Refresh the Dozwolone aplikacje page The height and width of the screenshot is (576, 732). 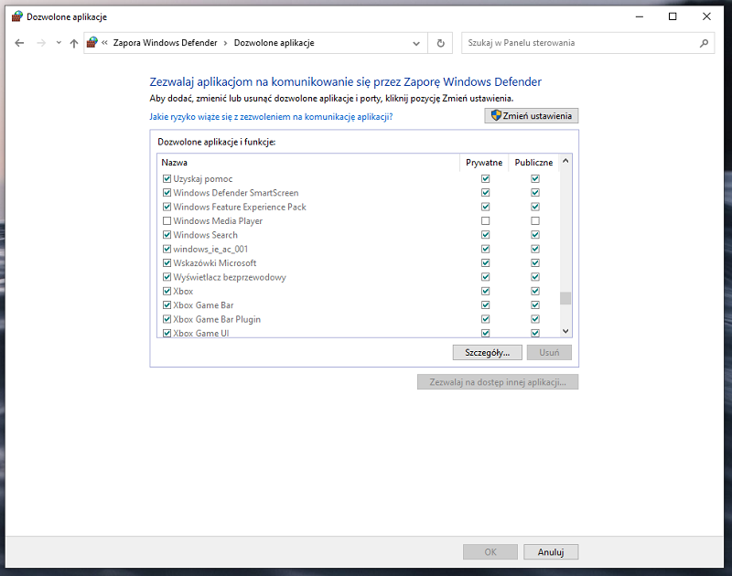point(440,43)
